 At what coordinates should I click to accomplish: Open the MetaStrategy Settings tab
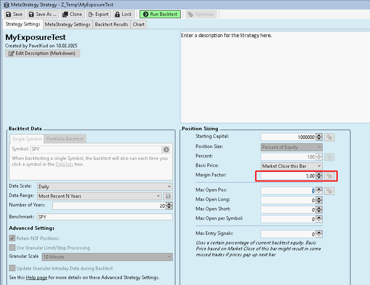click(67, 24)
